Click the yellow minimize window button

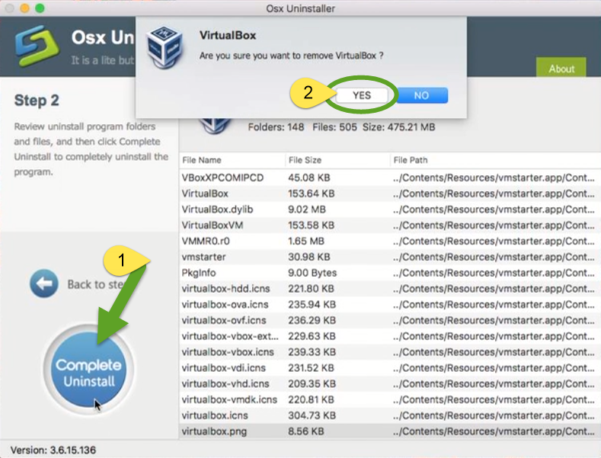coord(25,8)
